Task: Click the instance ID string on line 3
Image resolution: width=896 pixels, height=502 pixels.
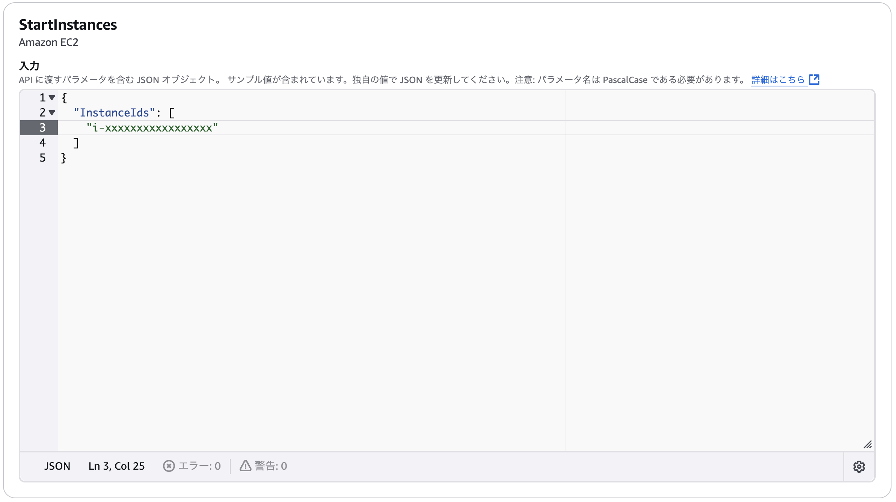Action: 152,128
